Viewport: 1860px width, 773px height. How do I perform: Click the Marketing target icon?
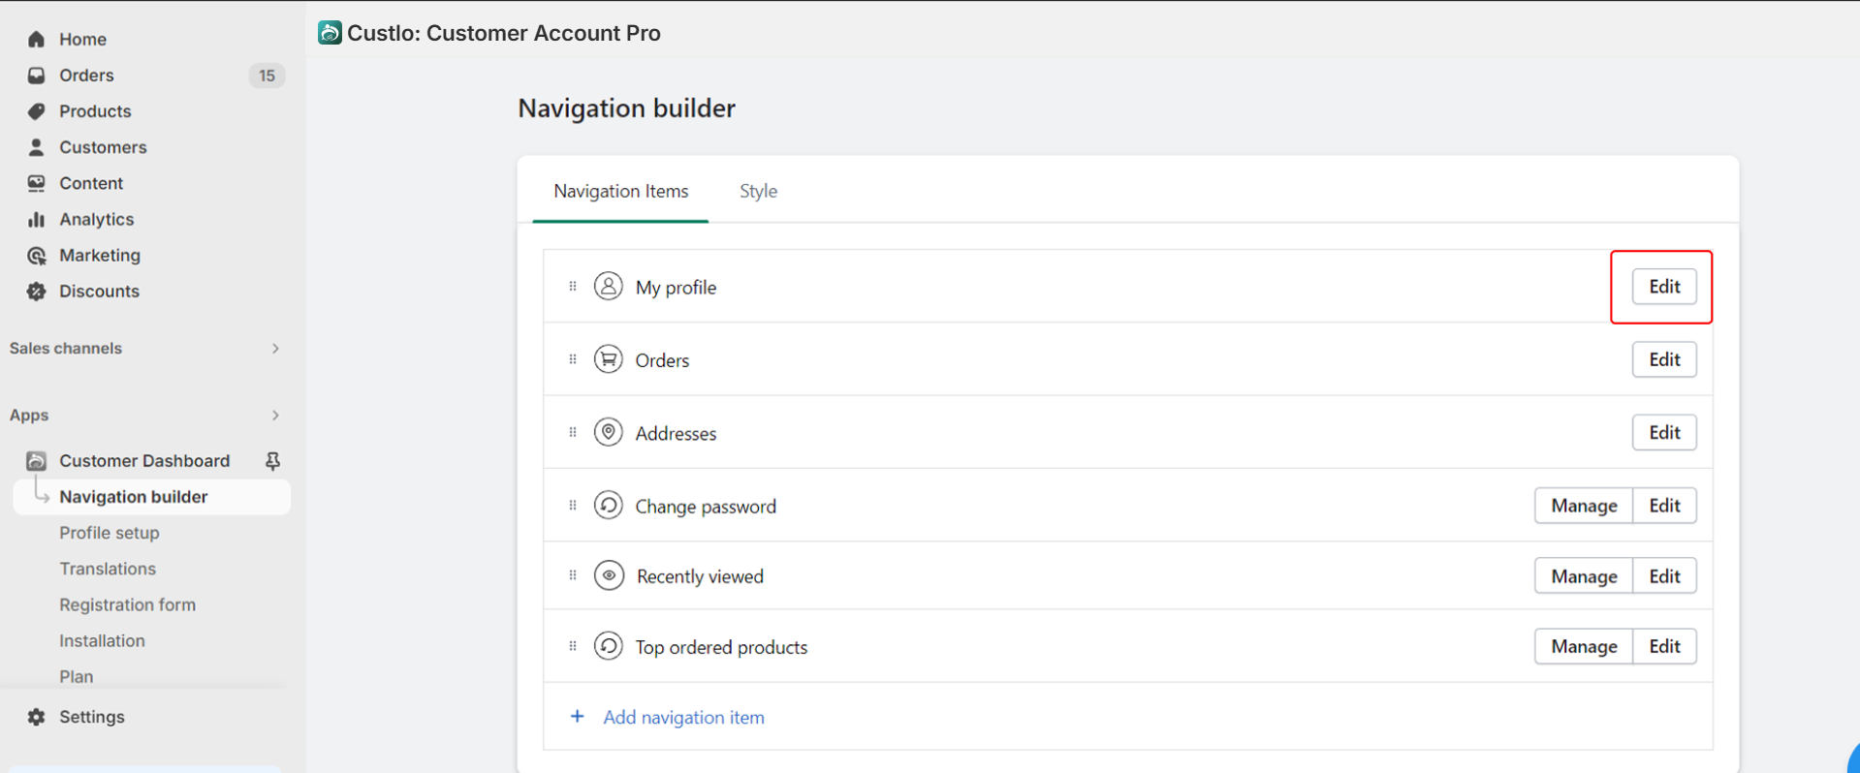click(x=37, y=256)
